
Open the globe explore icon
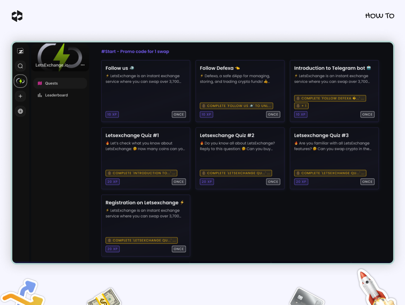(20, 111)
